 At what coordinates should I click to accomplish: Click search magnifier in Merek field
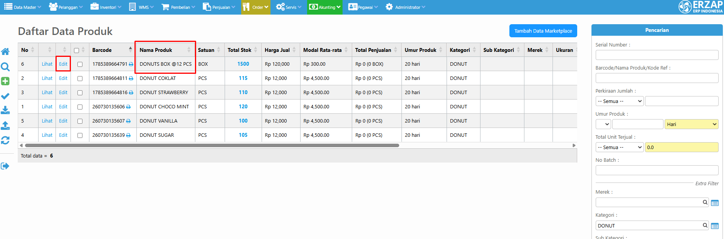(x=705, y=202)
